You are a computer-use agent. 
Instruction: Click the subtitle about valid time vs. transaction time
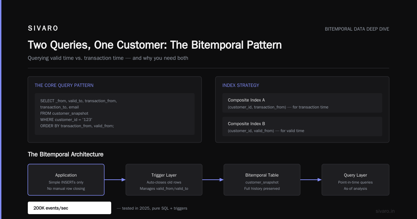click(x=108, y=58)
